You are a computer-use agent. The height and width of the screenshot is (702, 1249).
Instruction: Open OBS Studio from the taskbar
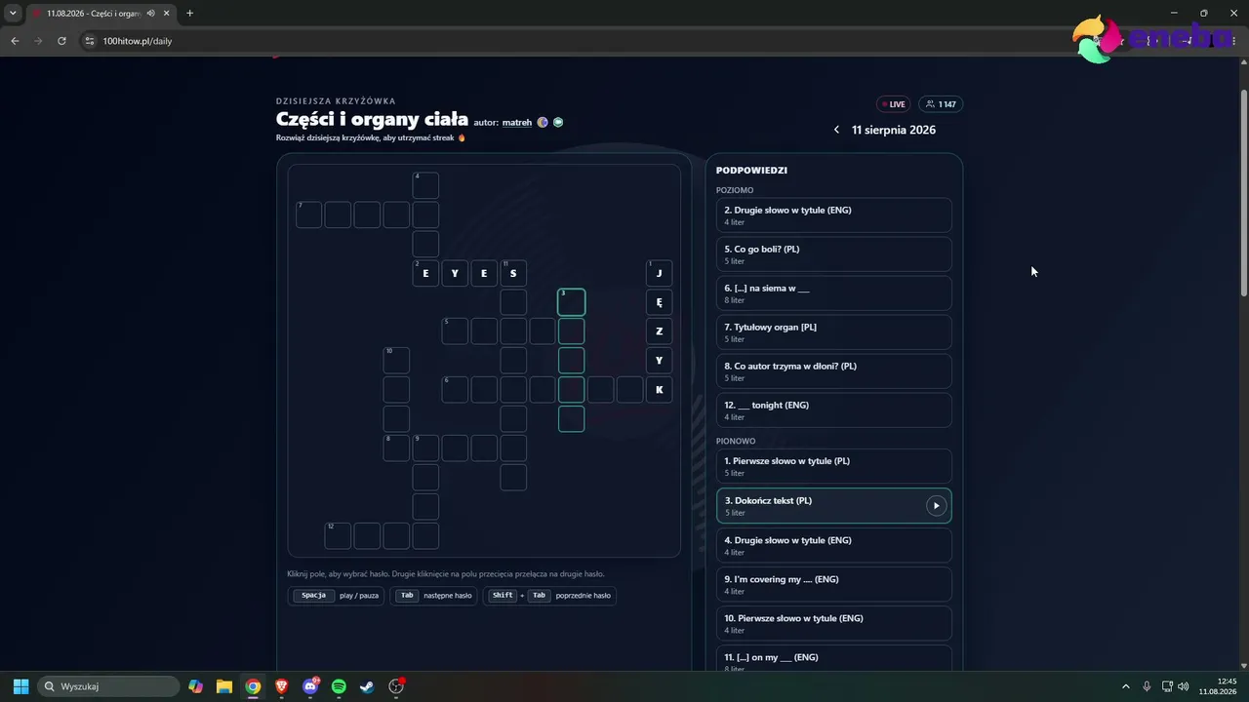coord(396,686)
